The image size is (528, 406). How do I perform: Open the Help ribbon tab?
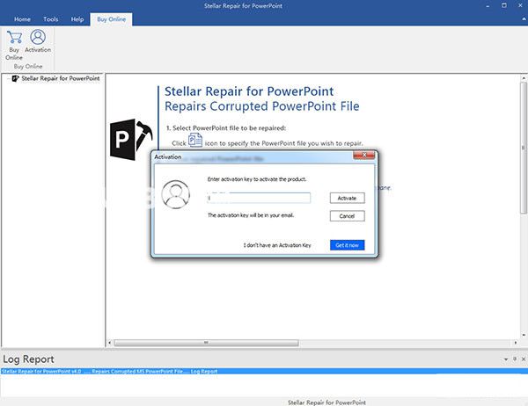pos(77,19)
